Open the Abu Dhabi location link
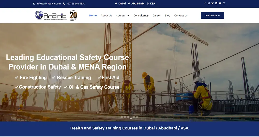259x137 pixels. click(x=136, y=4)
